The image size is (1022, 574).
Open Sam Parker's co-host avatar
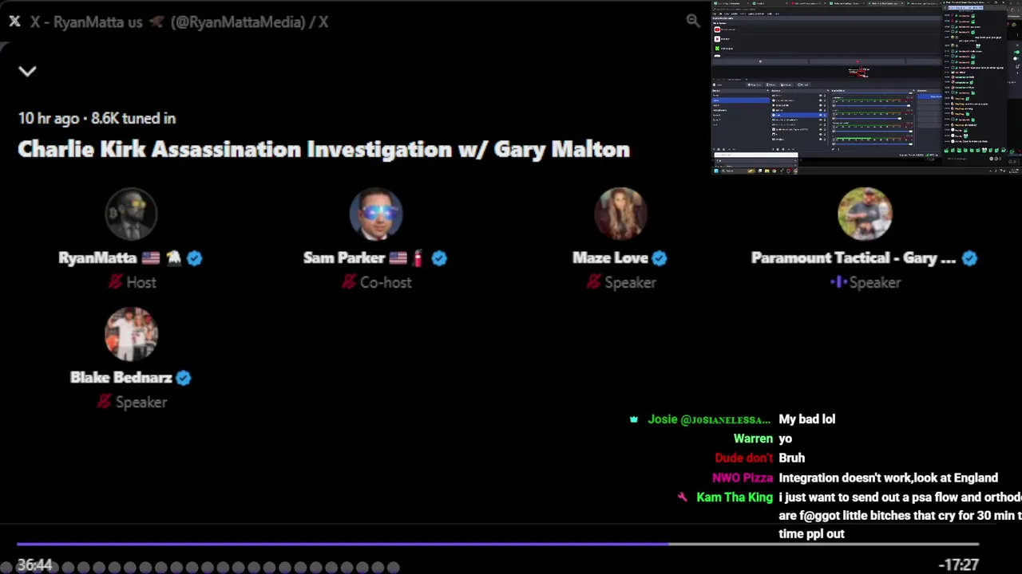click(x=376, y=214)
